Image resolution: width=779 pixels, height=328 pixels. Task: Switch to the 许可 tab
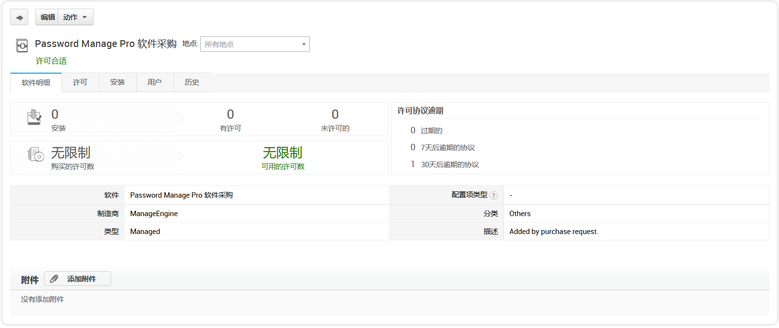tap(80, 82)
